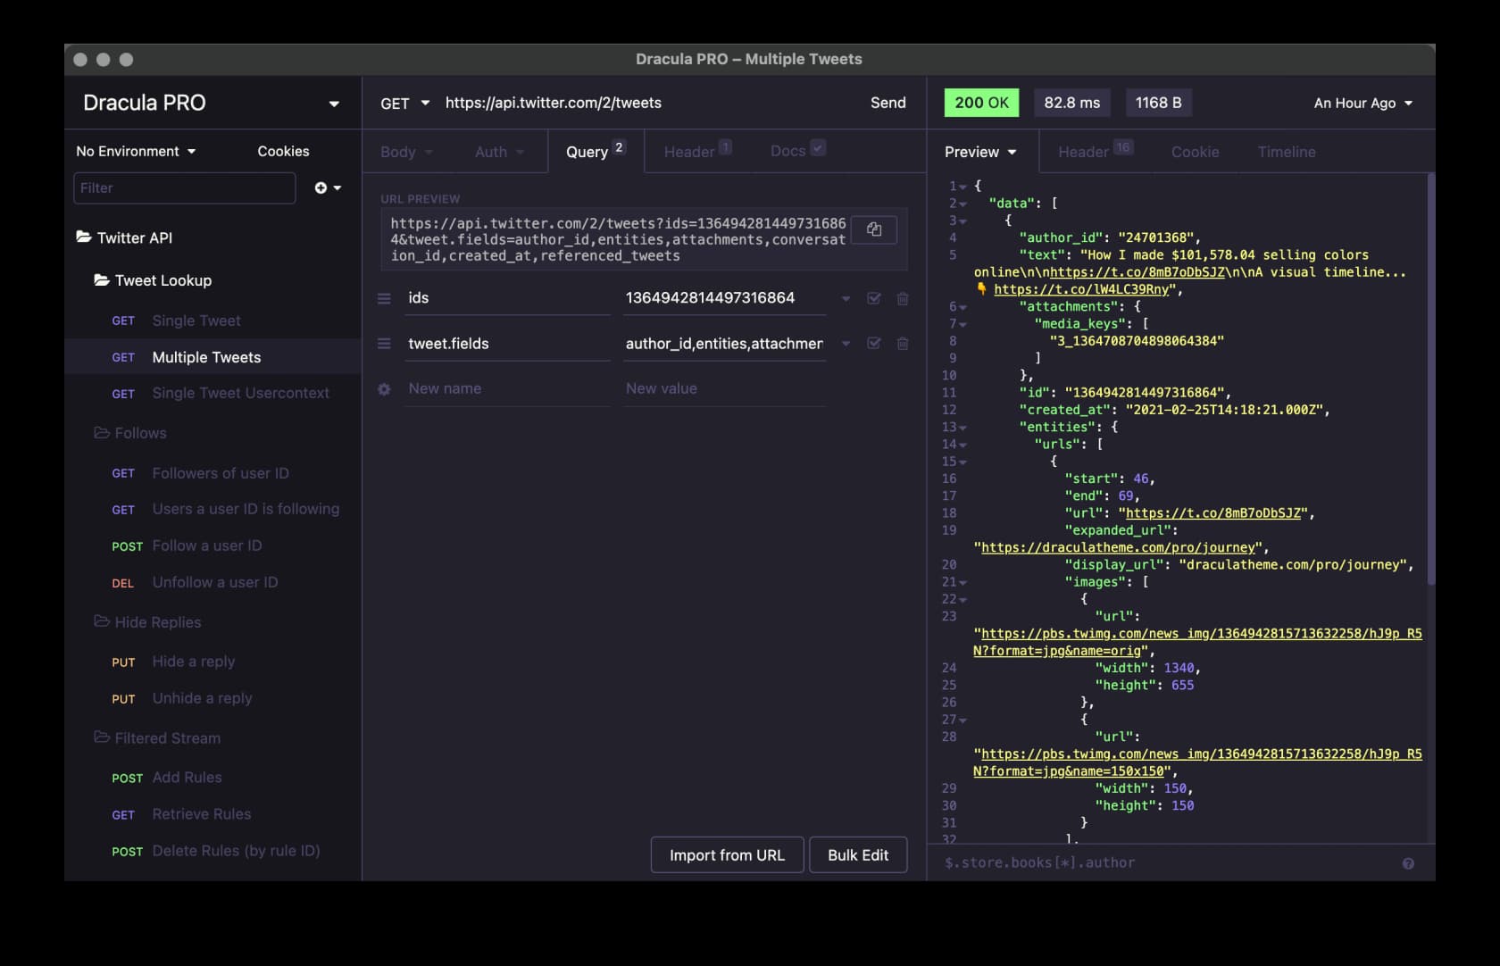The width and height of the screenshot is (1500, 966).
Task: Copy the URL preview to clipboard
Action: (x=874, y=229)
